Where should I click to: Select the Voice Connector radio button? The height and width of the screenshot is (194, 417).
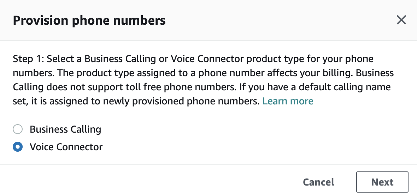click(x=18, y=147)
